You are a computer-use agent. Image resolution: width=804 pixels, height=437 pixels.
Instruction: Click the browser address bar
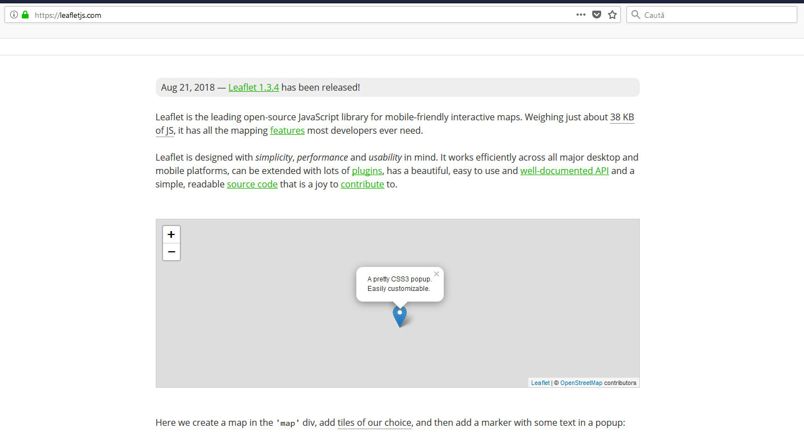coord(224,15)
